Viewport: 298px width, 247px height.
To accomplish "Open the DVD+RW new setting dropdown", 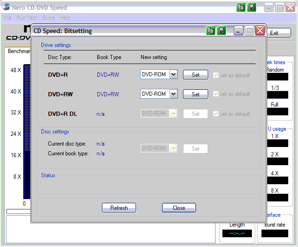I will (x=173, y=94).
